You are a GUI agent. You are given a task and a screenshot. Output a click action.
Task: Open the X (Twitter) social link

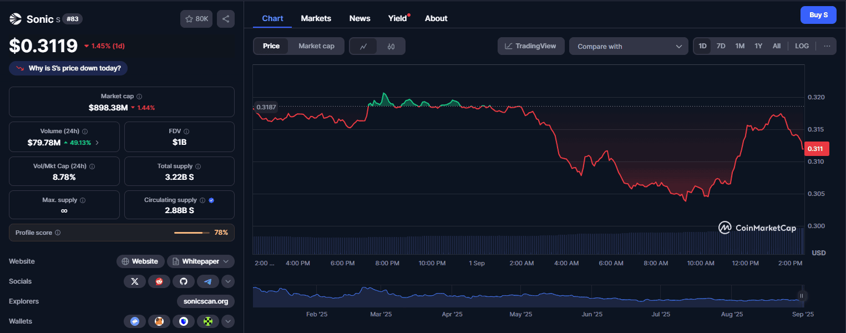tap(135, 281)
